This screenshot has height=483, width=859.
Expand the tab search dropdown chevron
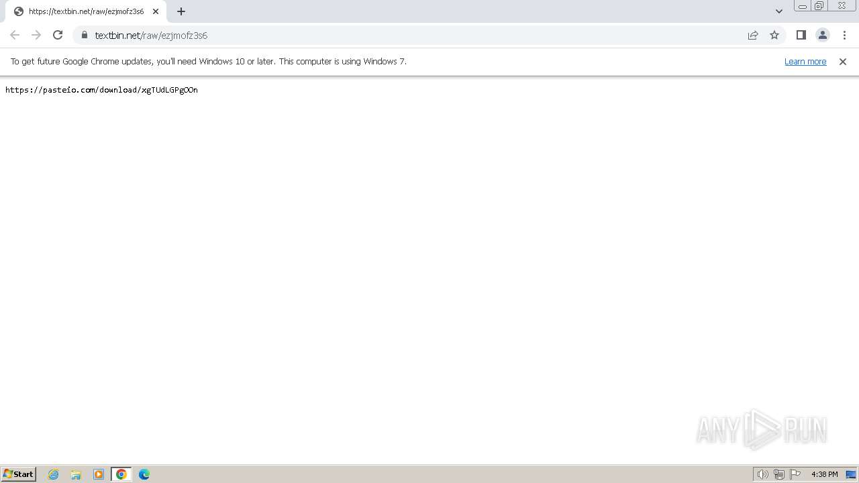pos(779,11)
